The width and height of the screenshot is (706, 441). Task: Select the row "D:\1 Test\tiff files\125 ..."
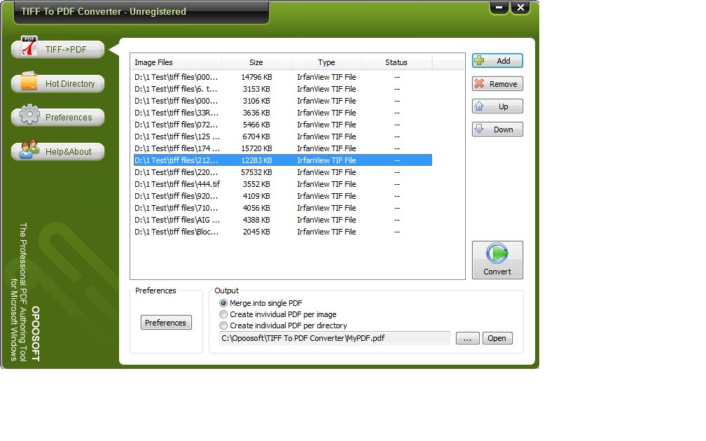(x=283, y=136)
